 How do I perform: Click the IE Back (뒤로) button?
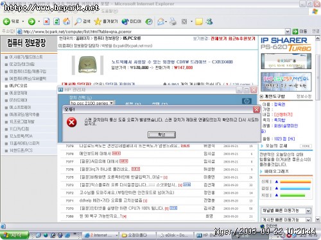pyautogui.click(x=11, y=21)
